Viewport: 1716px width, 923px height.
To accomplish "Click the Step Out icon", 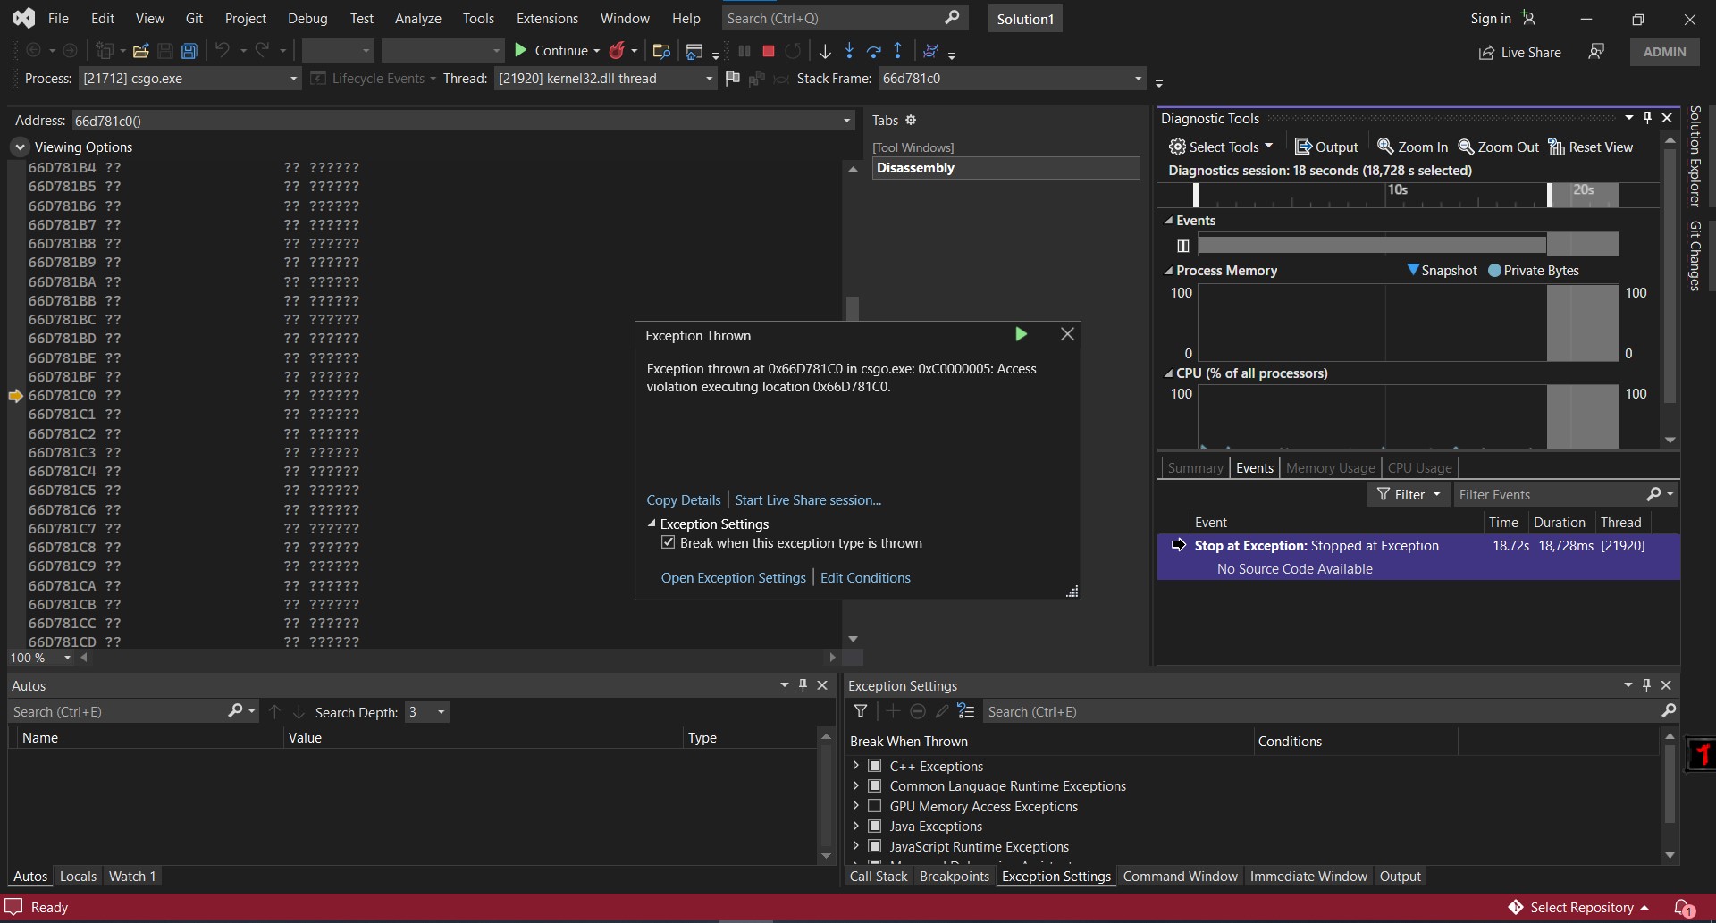I will click(x=898, y=51).
